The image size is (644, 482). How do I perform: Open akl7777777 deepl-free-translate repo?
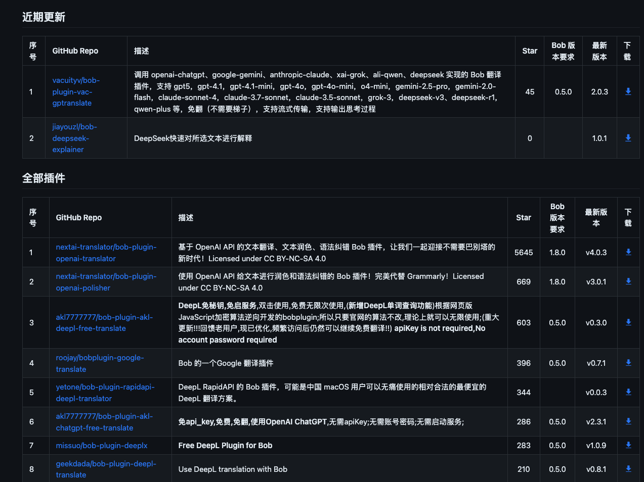[x=104, y=322]
